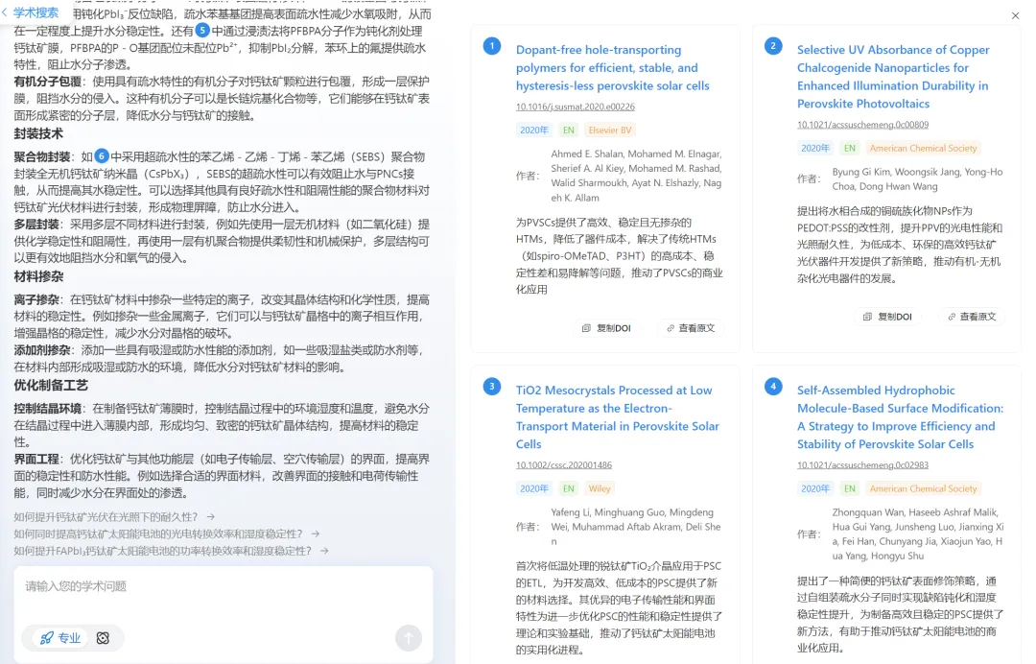The width and height of the screenshot is (1036, 664).
Task: Click the number 1 badge on the first reference card
Action: [x=492, y=46]
